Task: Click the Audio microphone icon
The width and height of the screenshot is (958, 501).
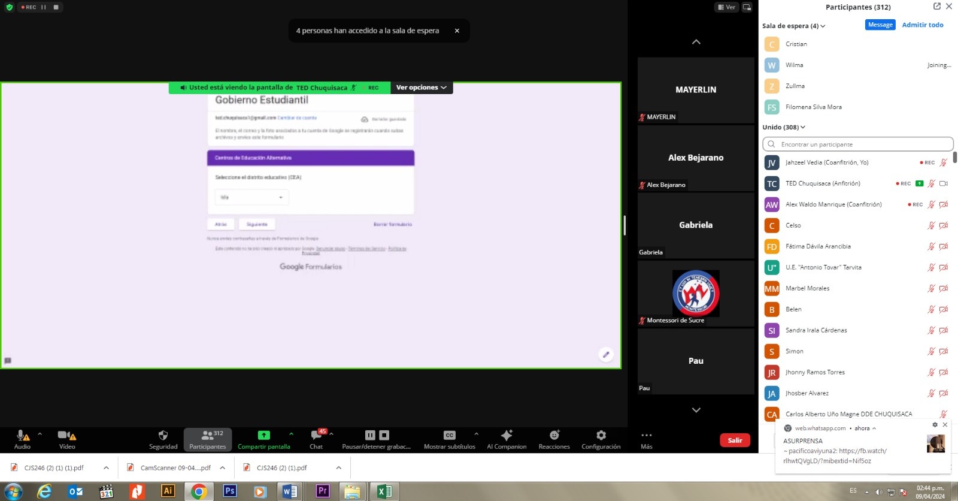Action: coord(22,436)
